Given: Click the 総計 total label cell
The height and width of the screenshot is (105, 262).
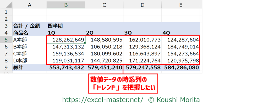Looking at the screenshot, I should tap(29, 68).
